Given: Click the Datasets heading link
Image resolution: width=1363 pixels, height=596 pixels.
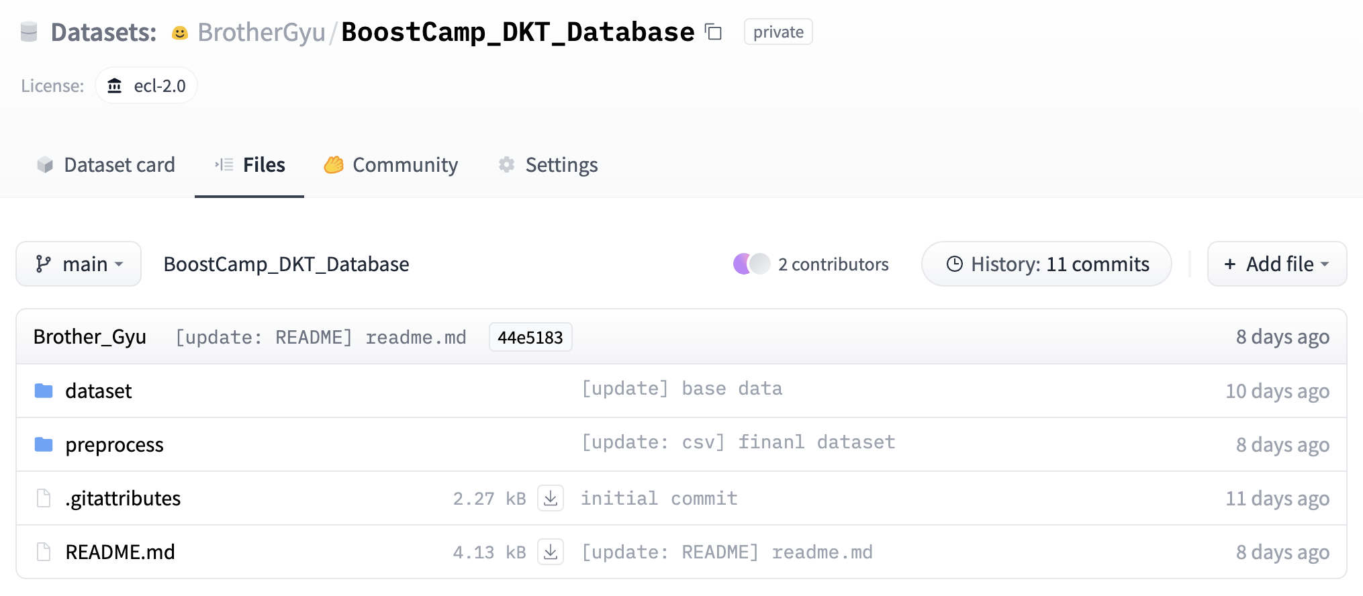Looking at the screenshot, I should coord(103,32).
